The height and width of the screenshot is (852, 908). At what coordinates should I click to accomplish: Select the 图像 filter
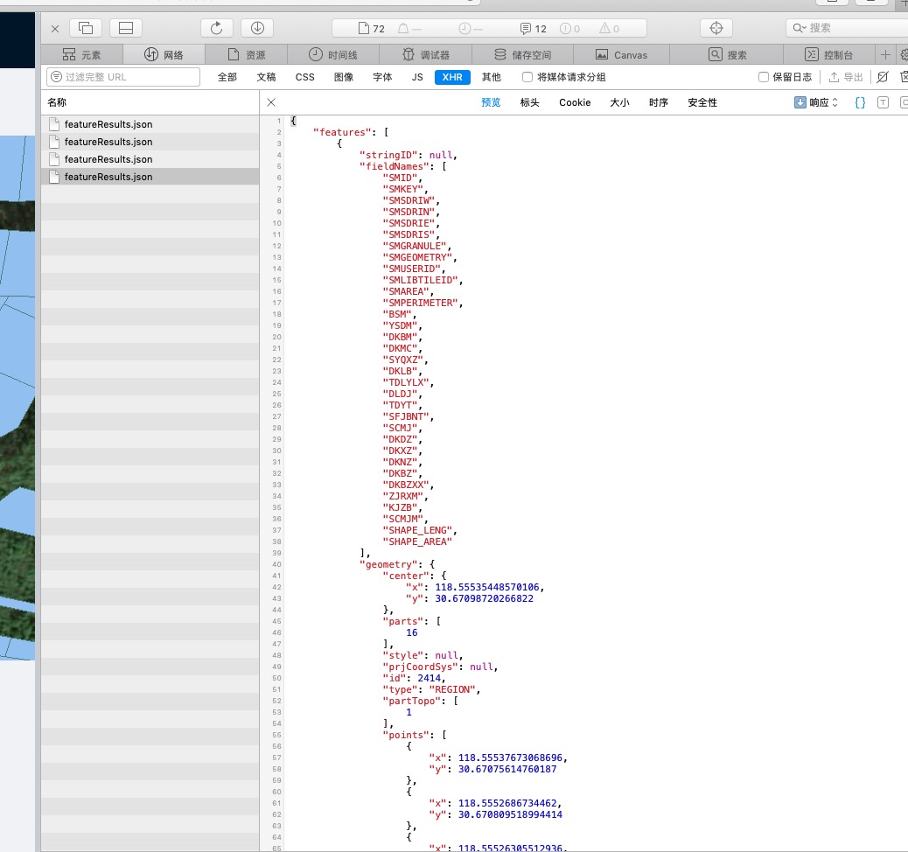coord(344,77)
